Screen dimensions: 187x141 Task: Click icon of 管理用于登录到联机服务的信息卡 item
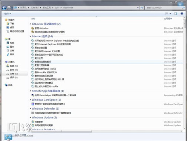coord(33,104)
